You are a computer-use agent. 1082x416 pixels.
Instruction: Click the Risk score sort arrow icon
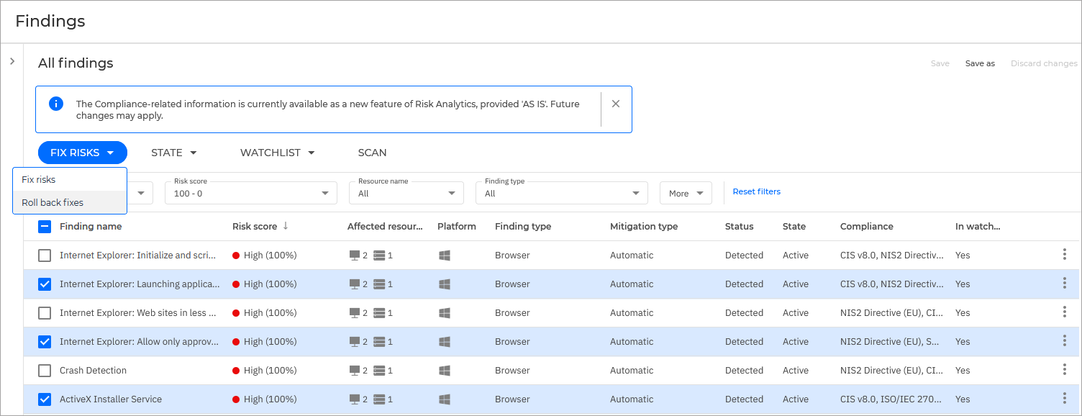(x=286, y=226)
